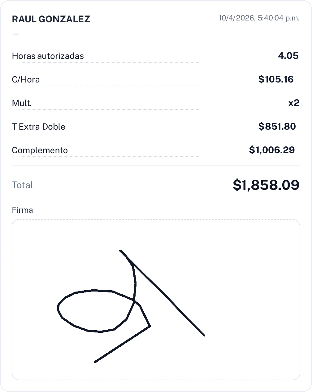Select the Mult. label

(x=22, y=103)
